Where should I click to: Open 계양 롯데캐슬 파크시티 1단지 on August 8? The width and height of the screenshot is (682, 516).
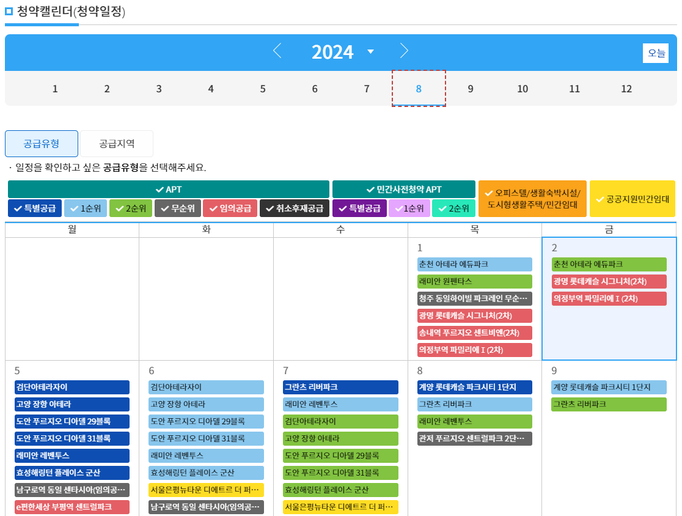(475, 387)
